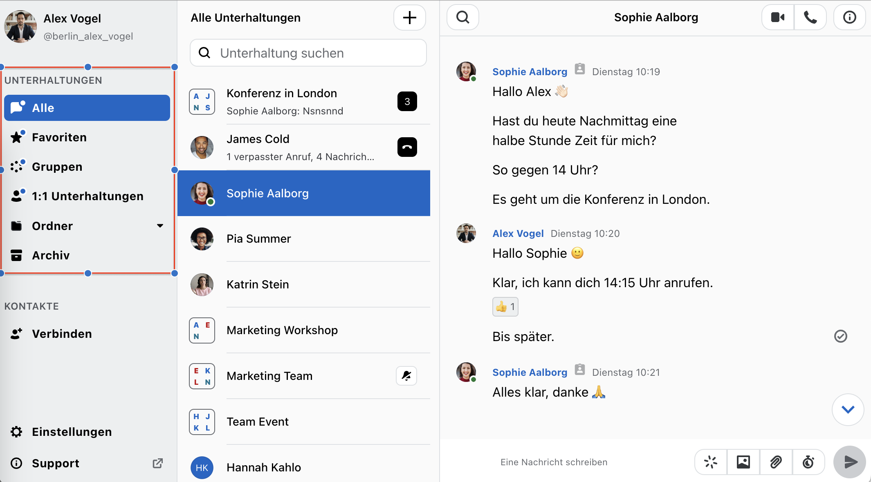
Task: Attach a file with paperclip icon
Action: coord(776,462)
